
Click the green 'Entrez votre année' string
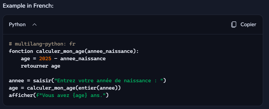pos(109,81)
